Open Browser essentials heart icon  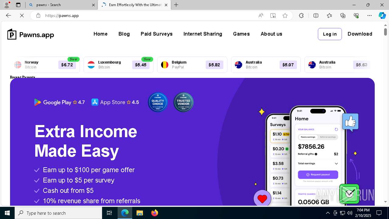[356, 16]
